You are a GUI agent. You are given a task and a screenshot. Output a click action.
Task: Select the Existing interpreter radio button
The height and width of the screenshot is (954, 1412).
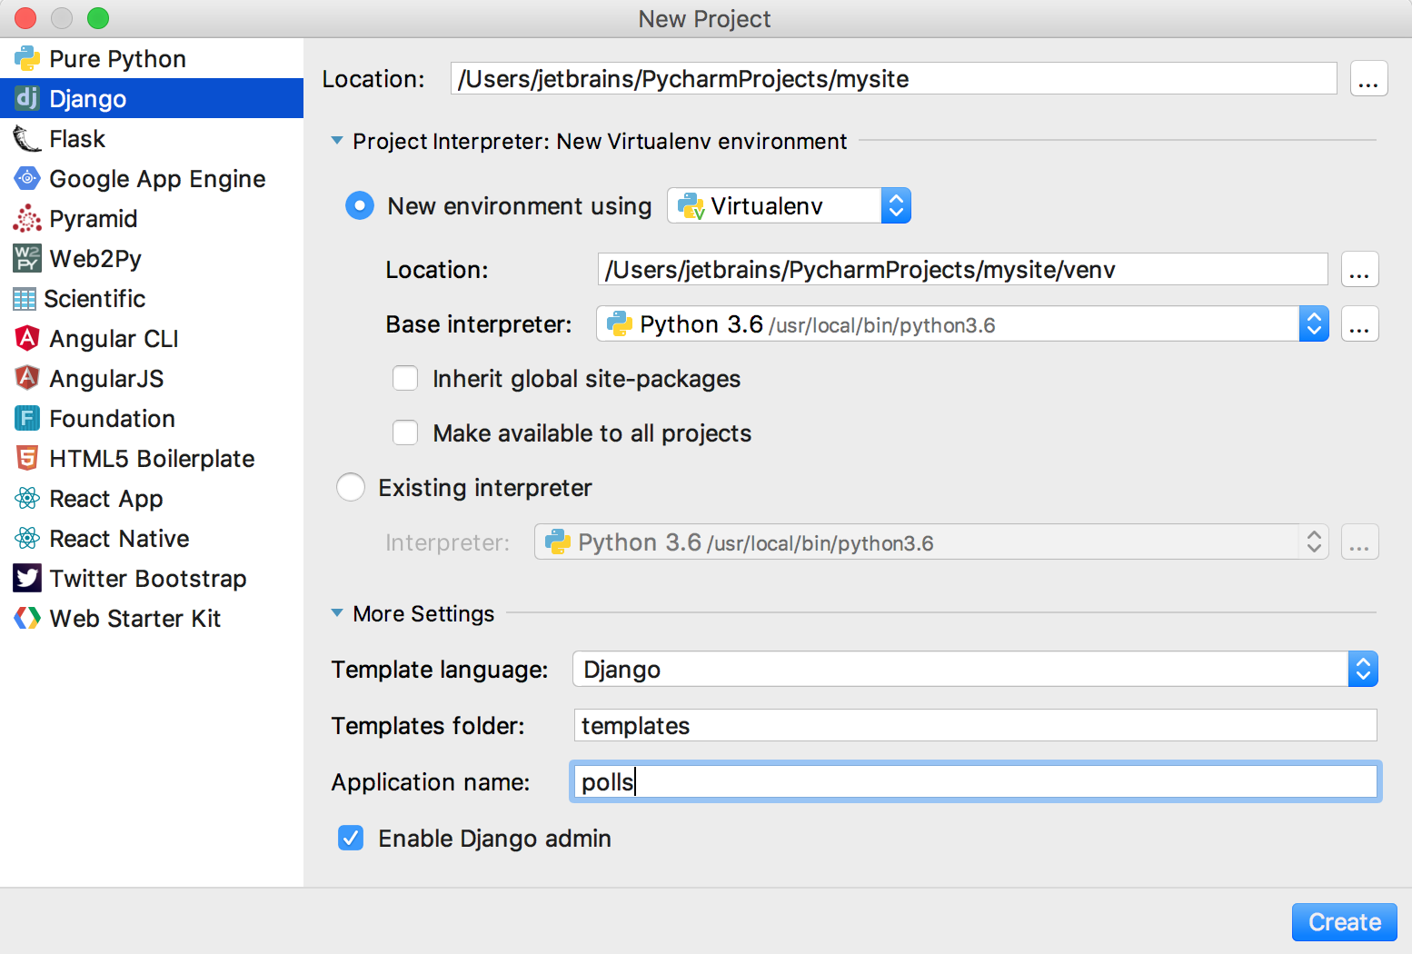point(351,488)
